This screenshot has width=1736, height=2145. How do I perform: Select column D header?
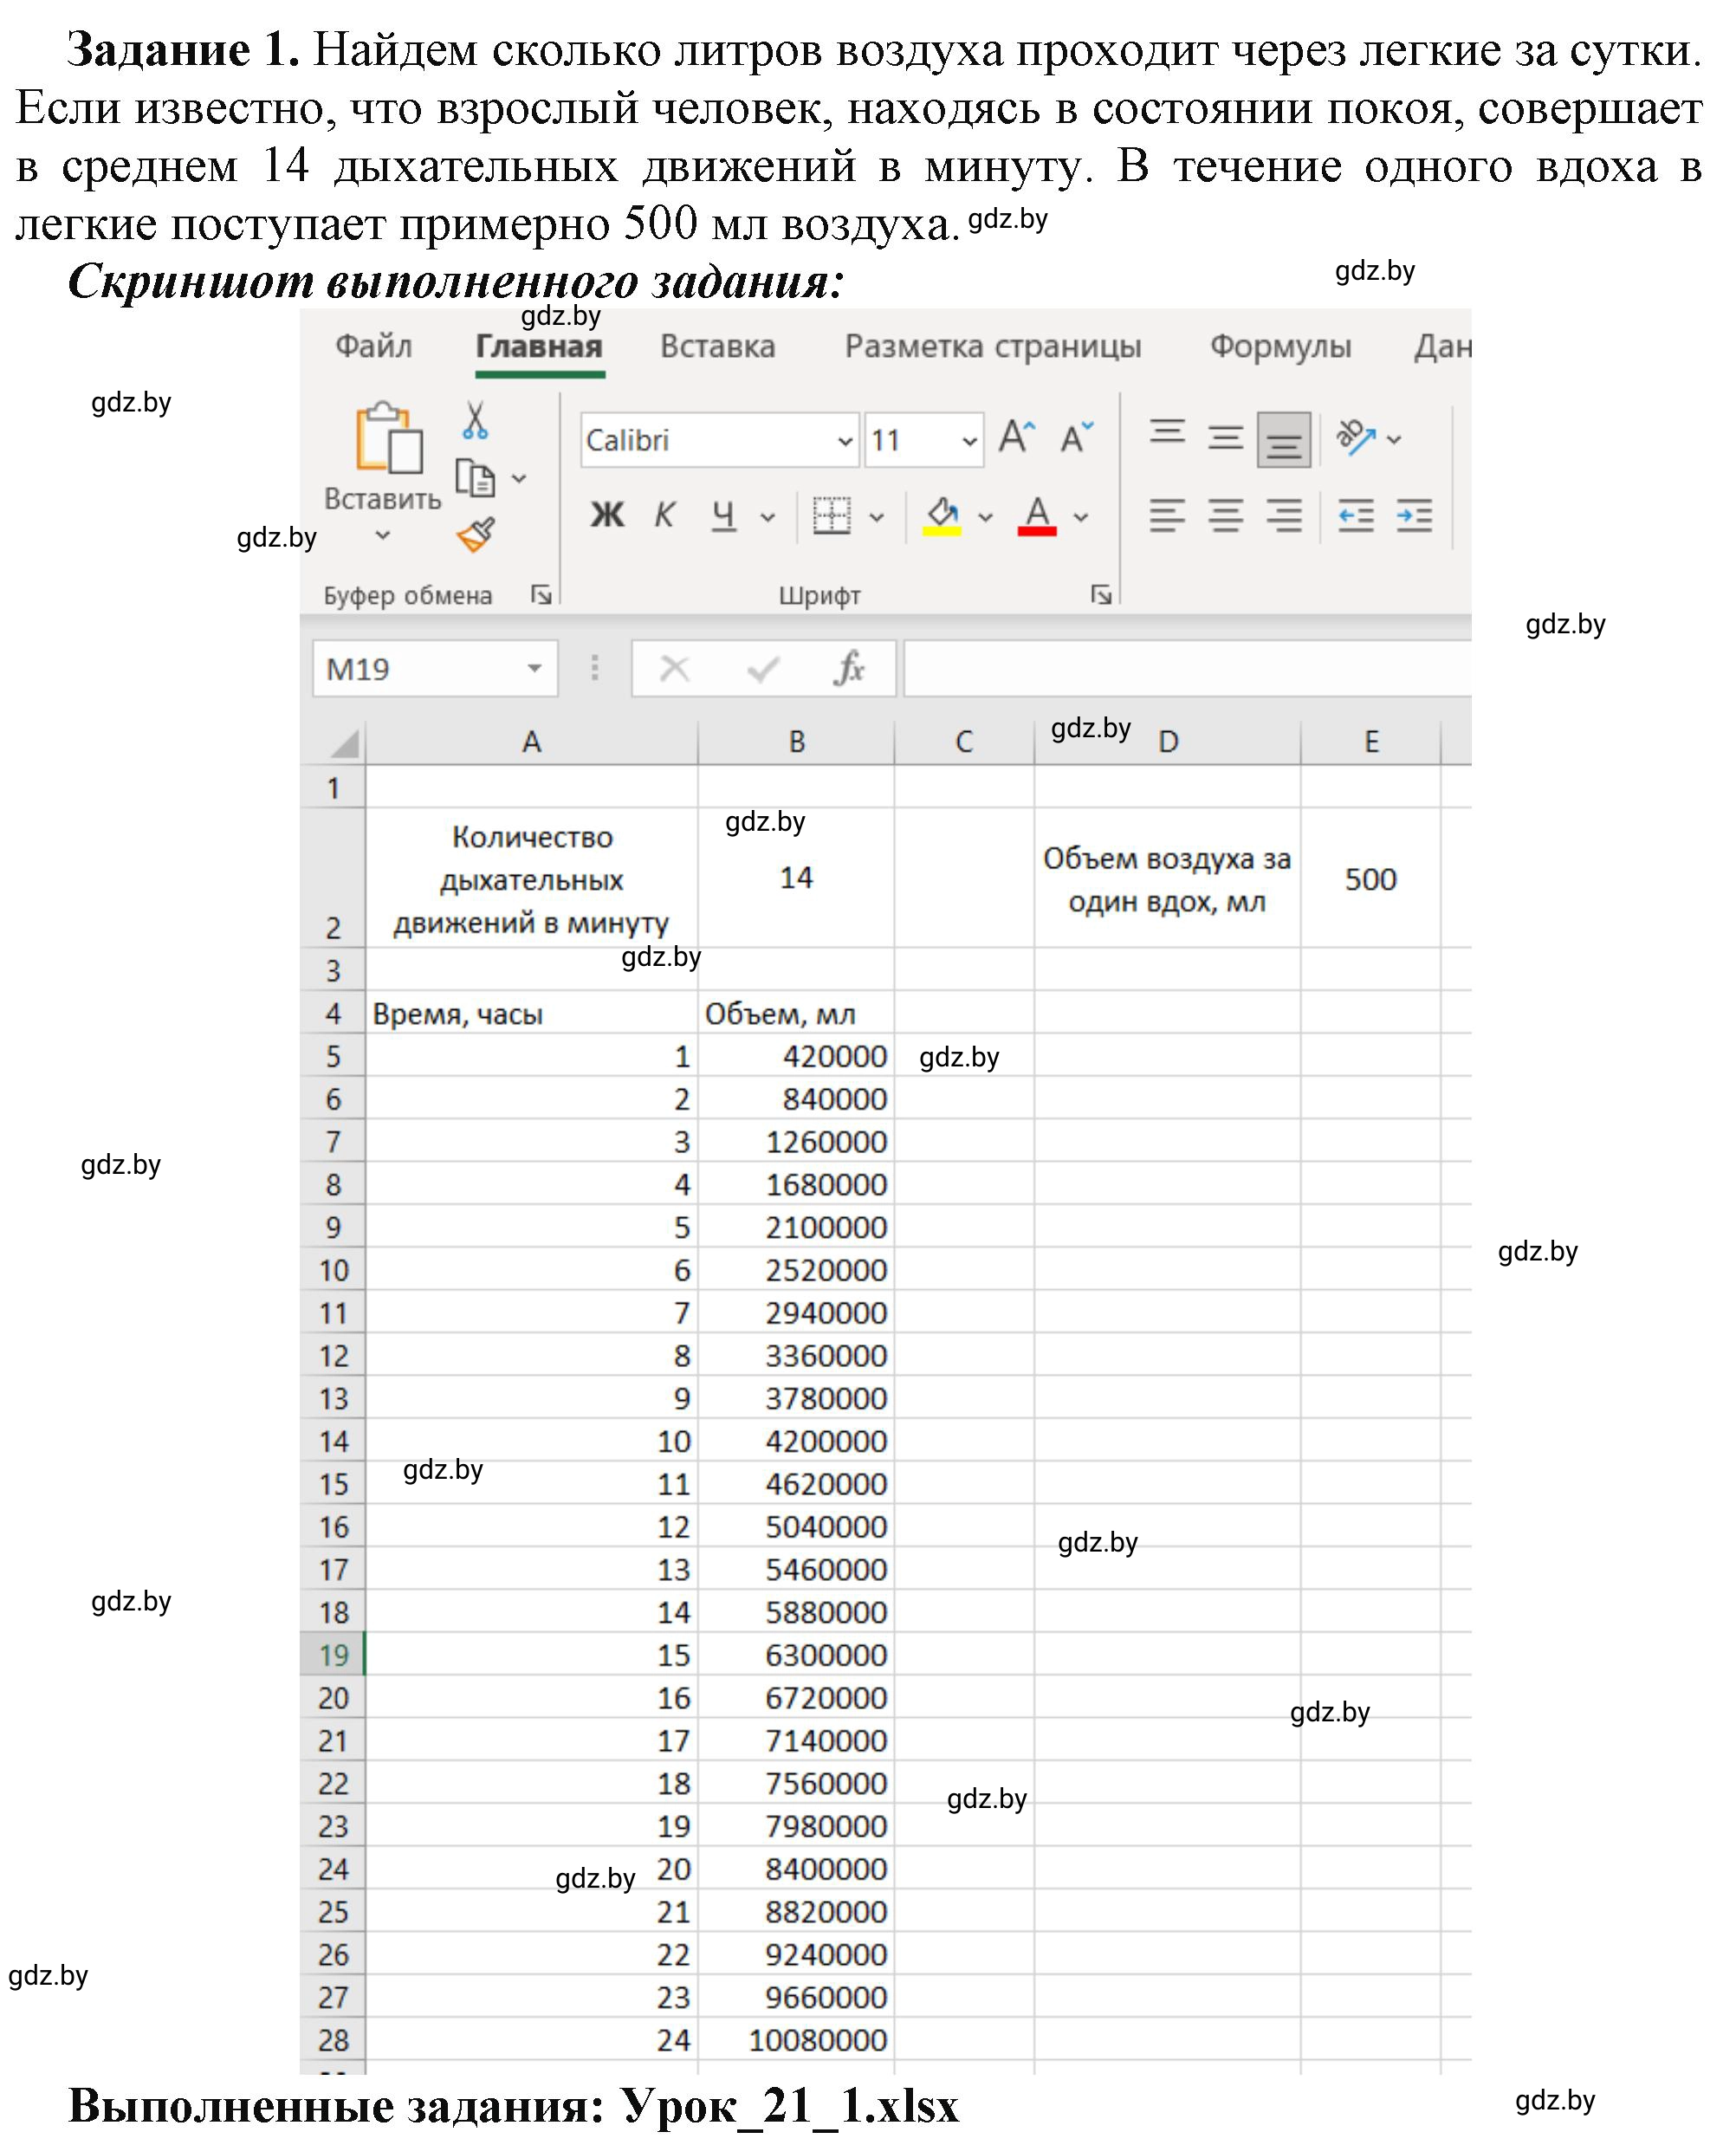[1168, 742]
